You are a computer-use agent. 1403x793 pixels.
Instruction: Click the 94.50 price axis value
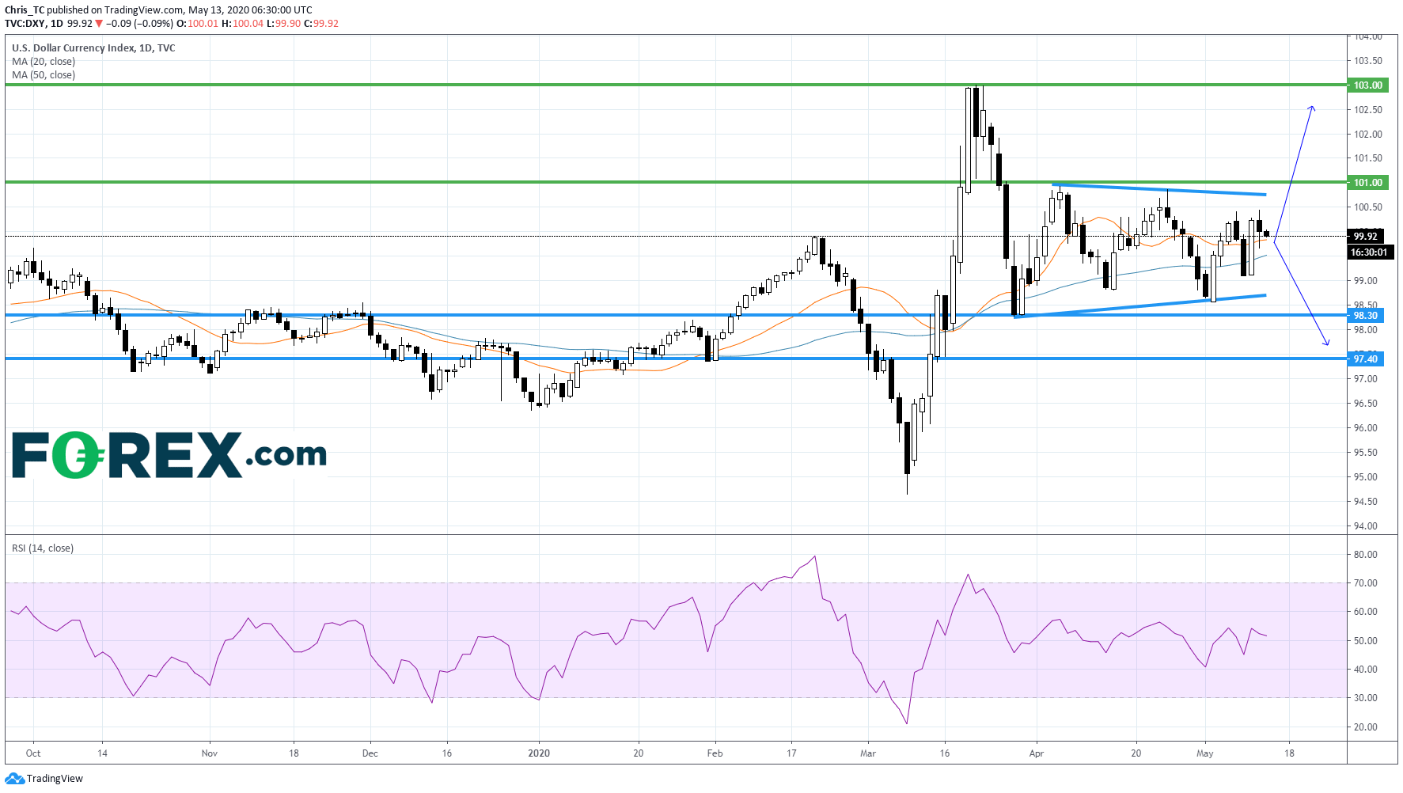[x=1366, y=502]
